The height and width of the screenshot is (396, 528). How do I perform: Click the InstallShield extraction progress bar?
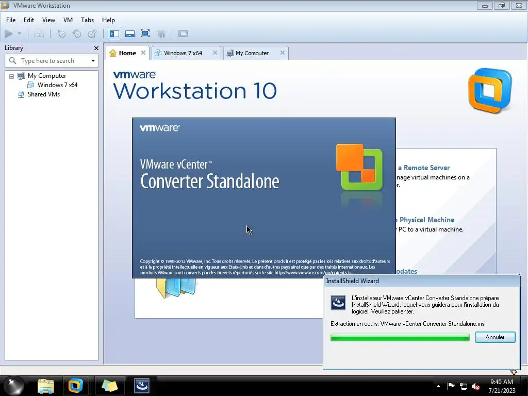click(400, 337)
